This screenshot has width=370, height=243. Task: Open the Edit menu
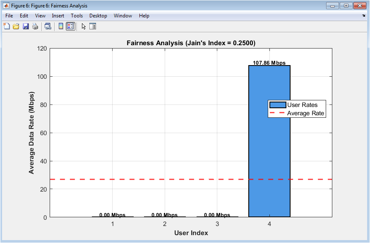[24, 16]
